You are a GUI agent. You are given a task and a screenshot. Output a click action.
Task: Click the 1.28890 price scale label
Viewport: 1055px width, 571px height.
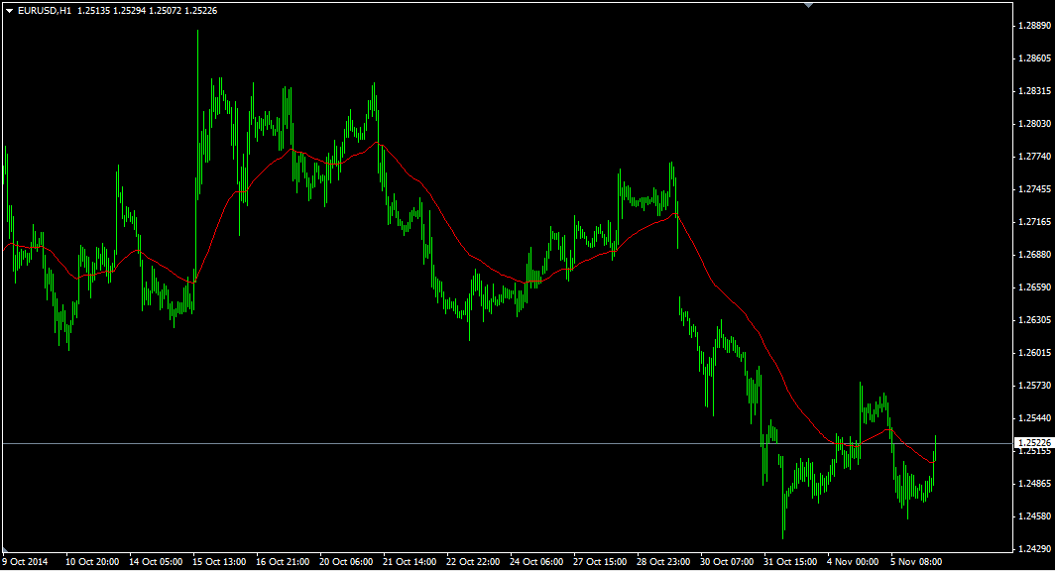pyautogui.click(x=1034, y=26)
